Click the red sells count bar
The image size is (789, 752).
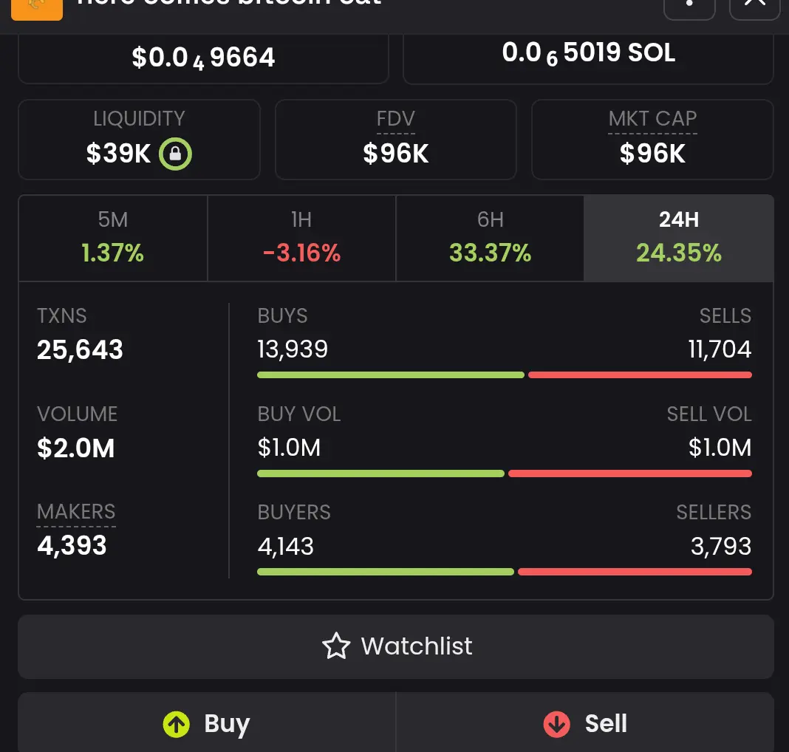pyautogui.click(x=640, y=375)
